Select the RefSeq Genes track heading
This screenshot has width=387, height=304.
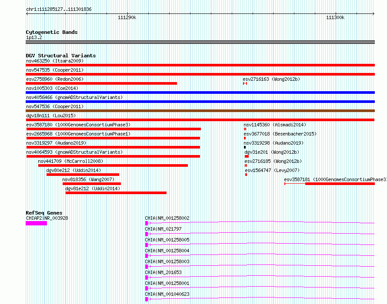pyautogui.click(x=44, y=213)
